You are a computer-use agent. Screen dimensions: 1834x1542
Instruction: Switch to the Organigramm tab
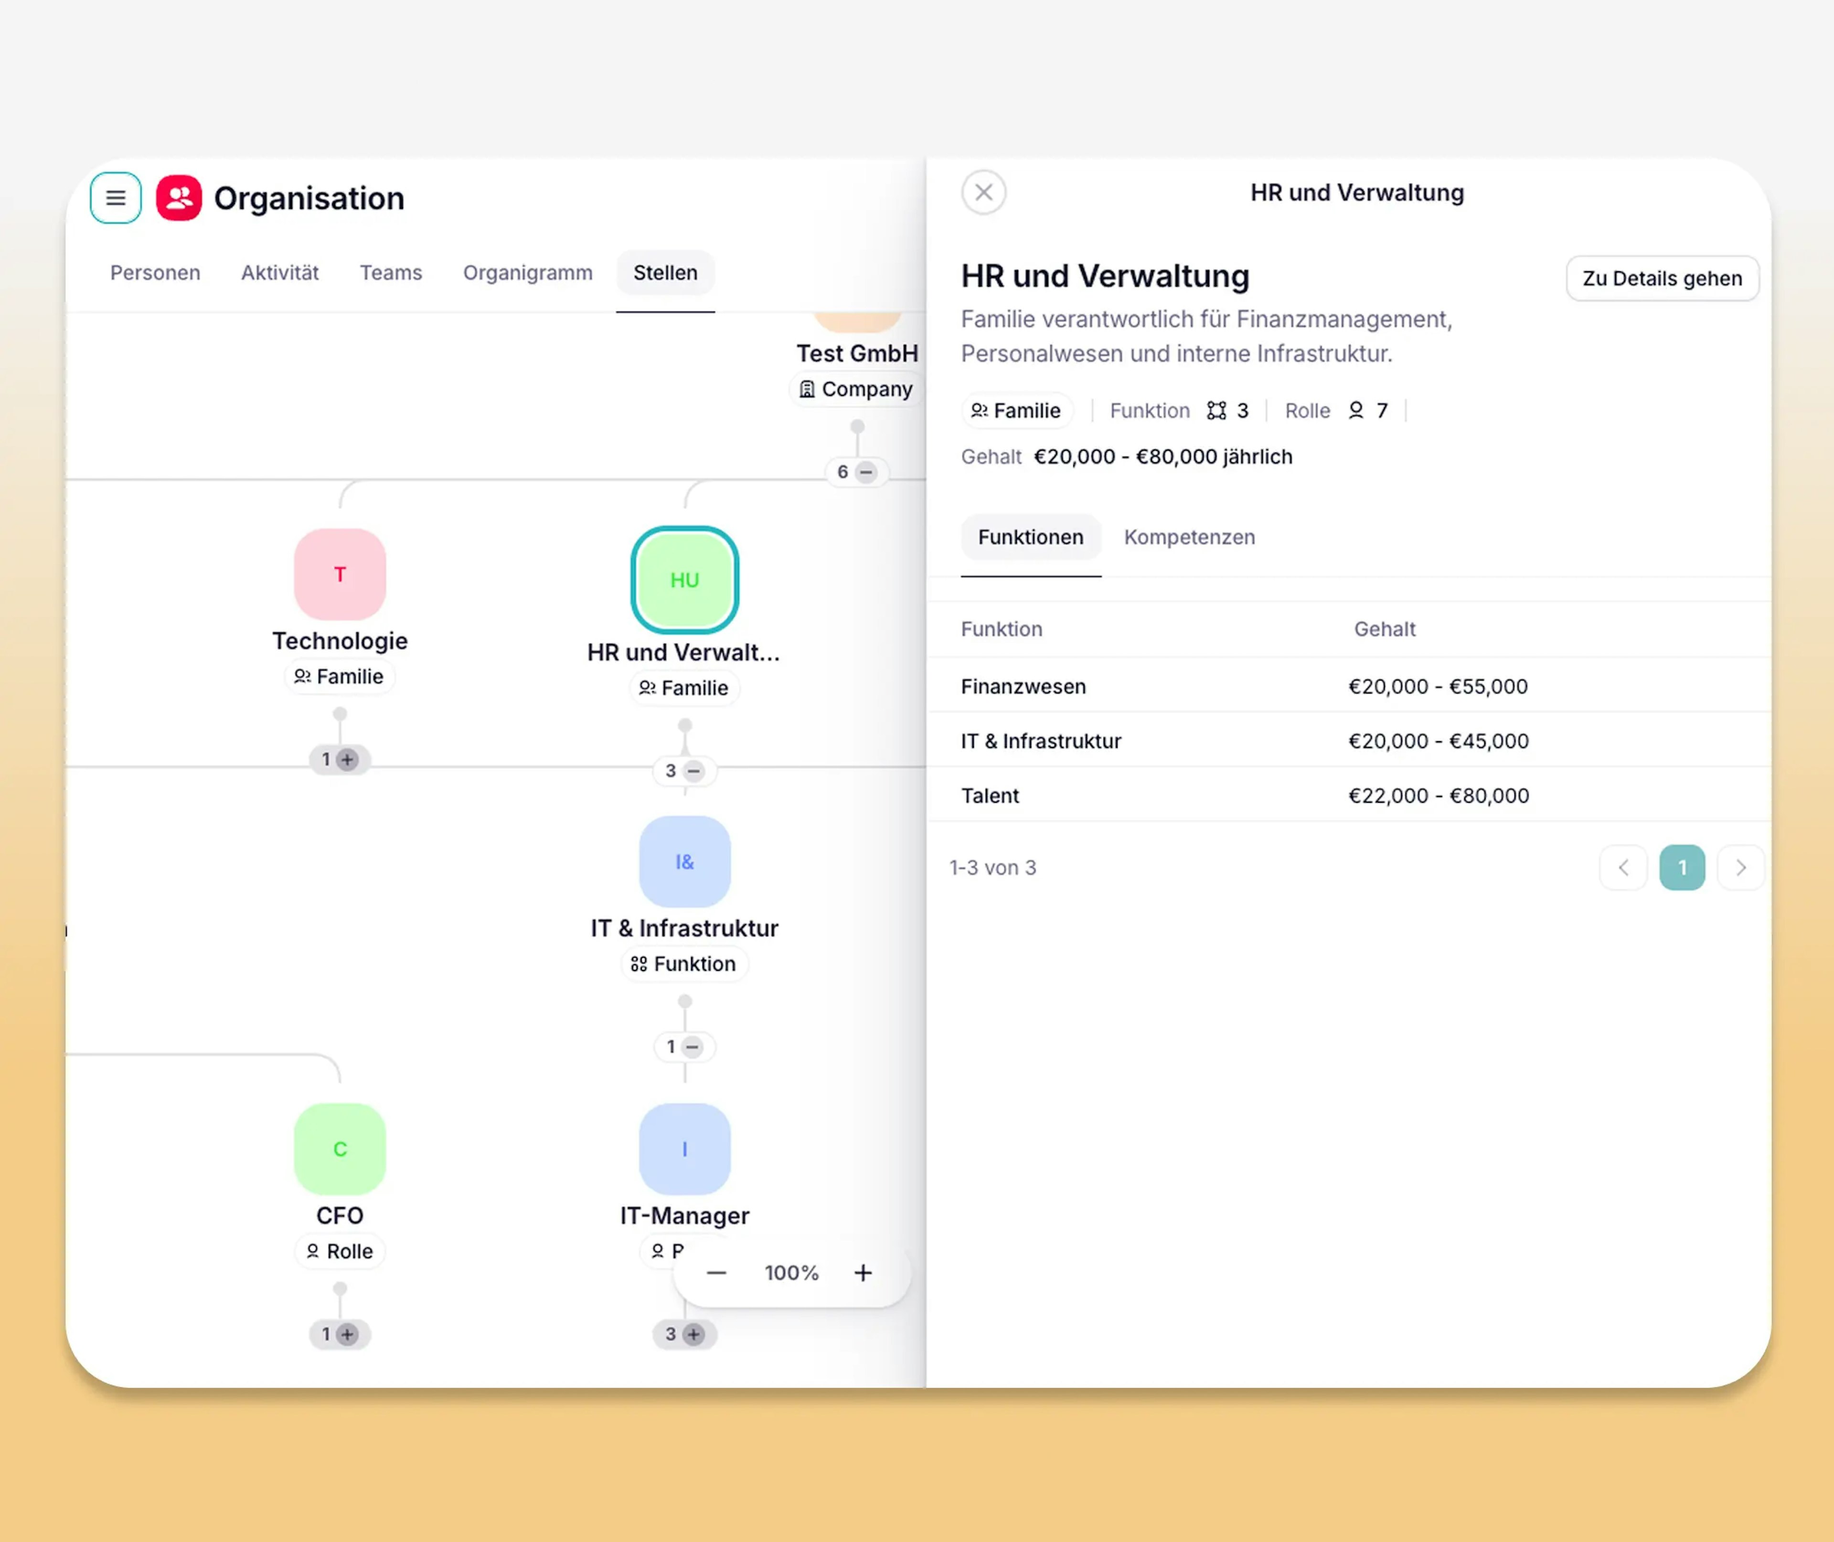click(x=527, y=273)
